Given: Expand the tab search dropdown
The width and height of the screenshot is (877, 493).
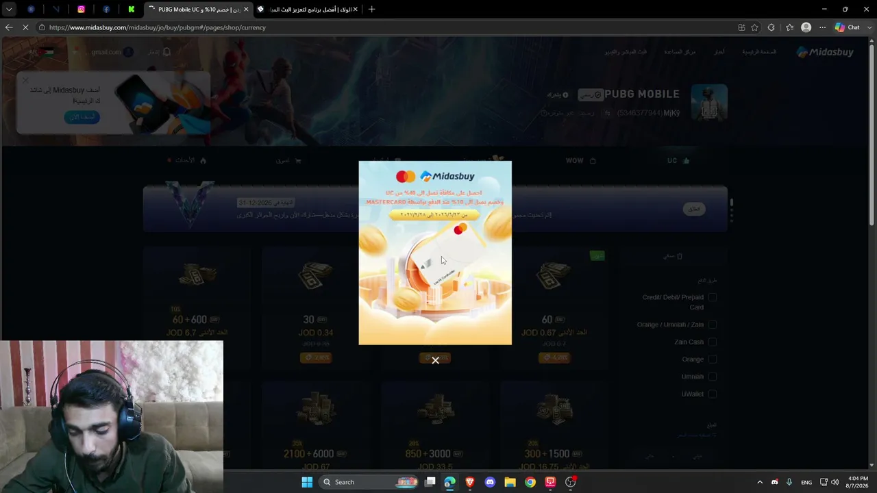Looking at the screenshot, I should point(9,9).
